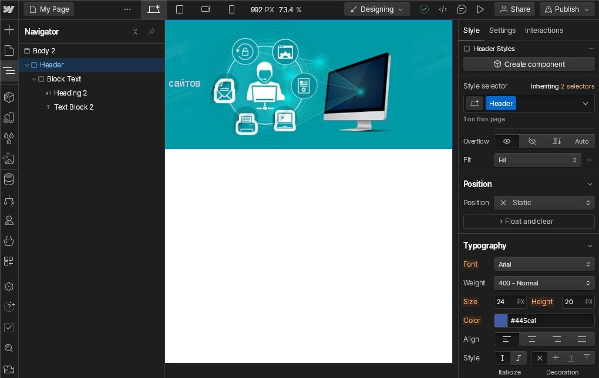
Task: Set overflow to visible with eye icon
Action: tap(507, 141)
